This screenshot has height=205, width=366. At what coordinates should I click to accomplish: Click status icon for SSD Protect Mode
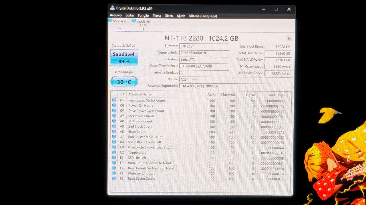point(114,116)
